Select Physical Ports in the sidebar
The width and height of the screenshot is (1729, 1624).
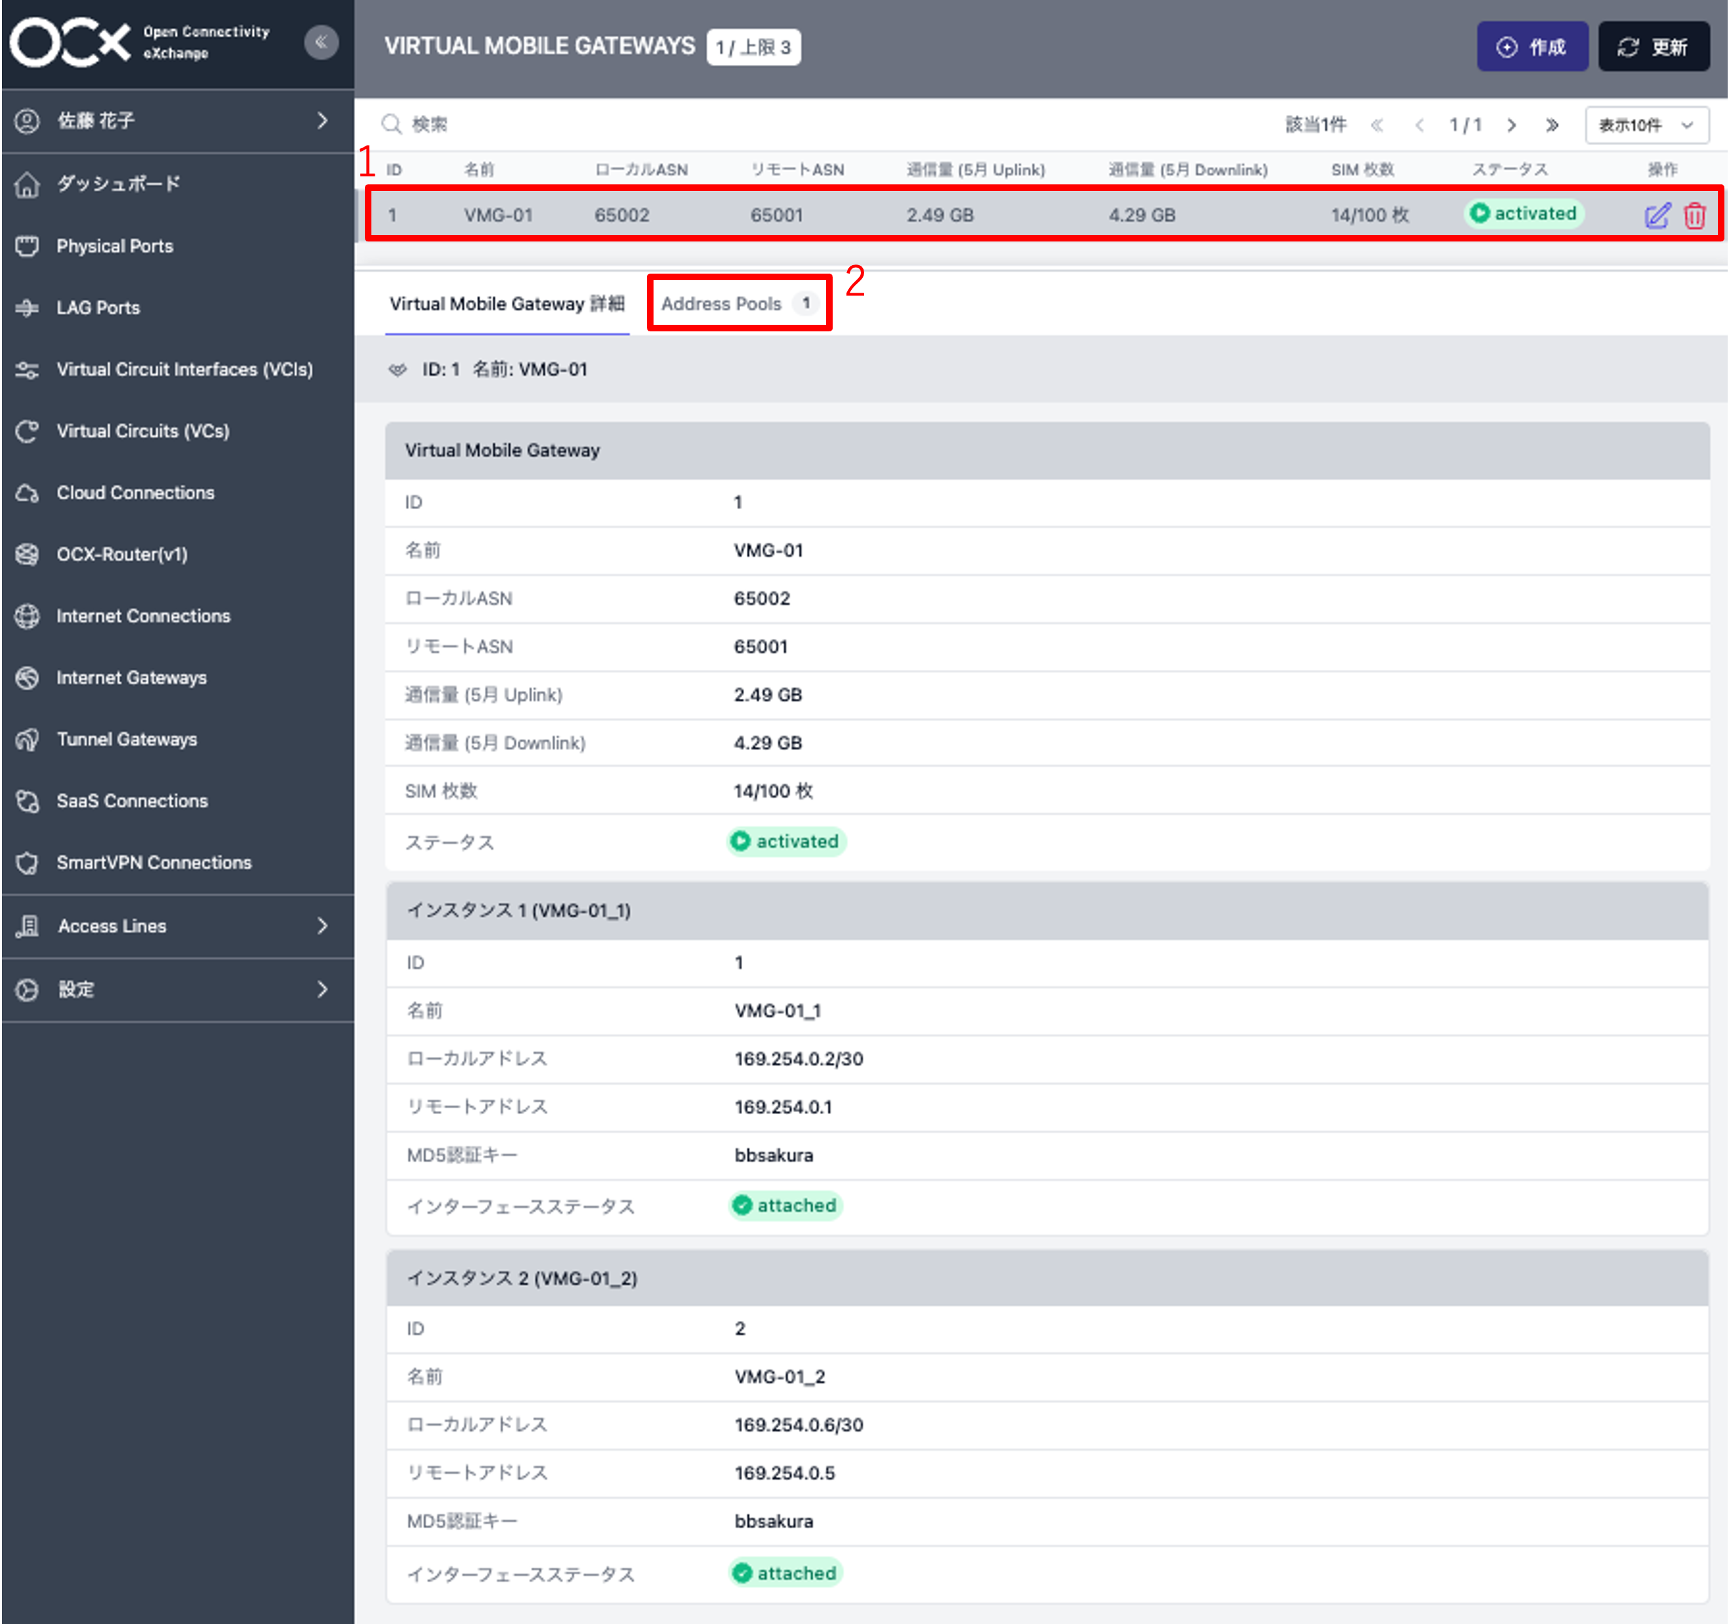tap(114, 246)
